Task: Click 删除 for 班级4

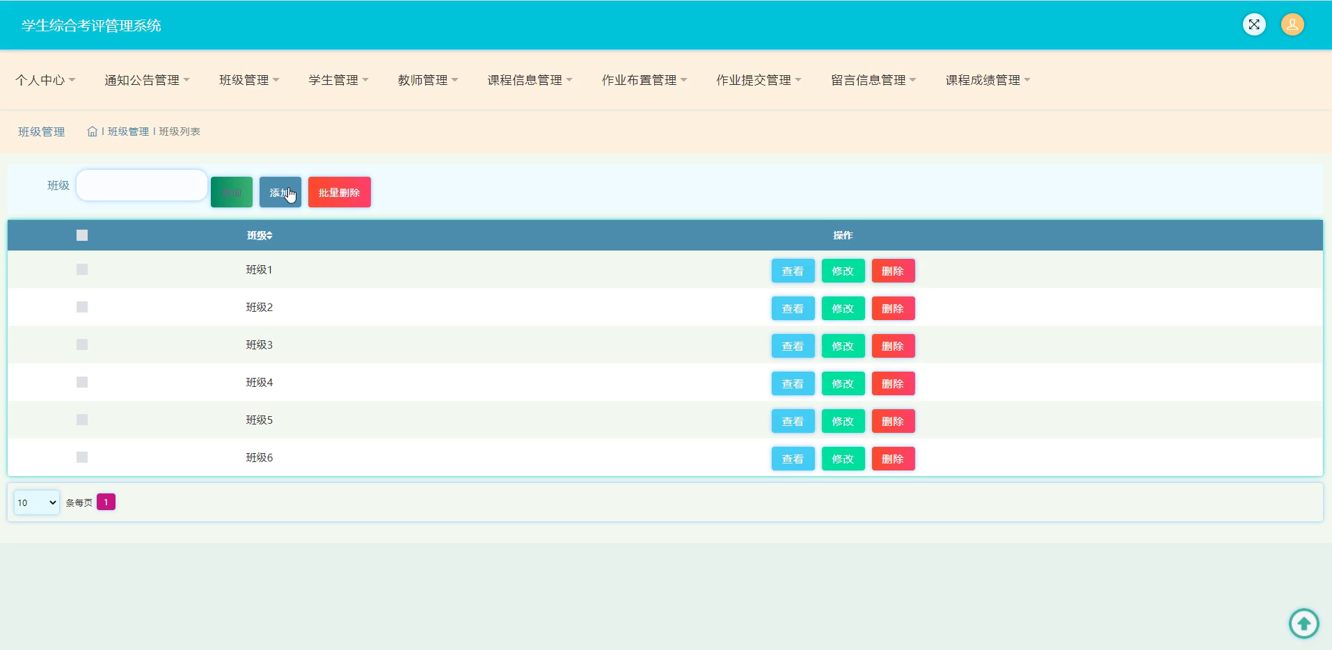Action: pyautogui.click(x=893, y=383)
